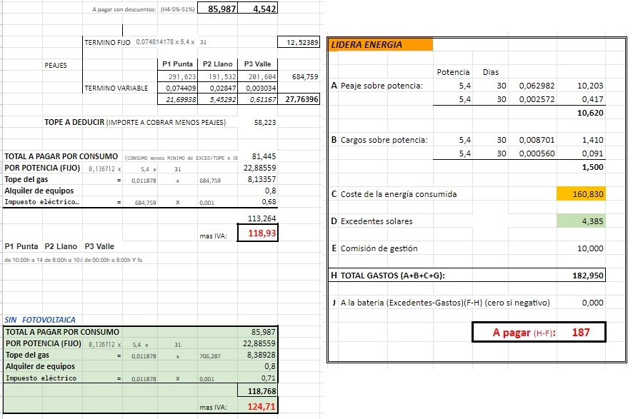Click 'Coste de la energía consumida' label

point(399,194)
